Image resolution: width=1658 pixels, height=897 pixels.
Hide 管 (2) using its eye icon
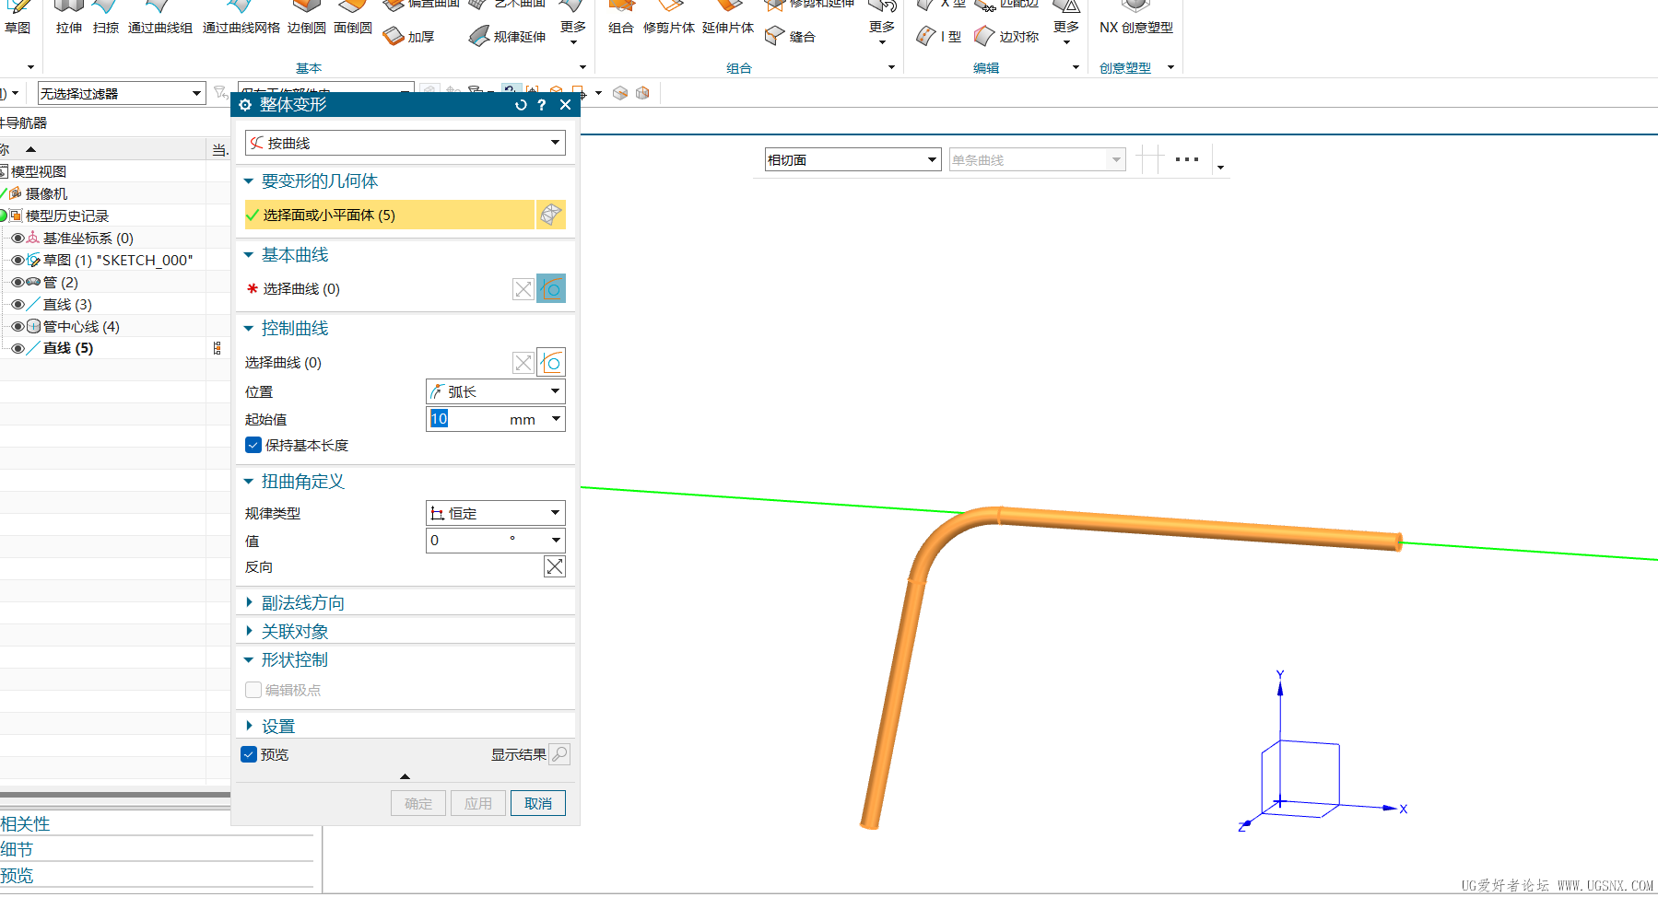tap(18, 283)
